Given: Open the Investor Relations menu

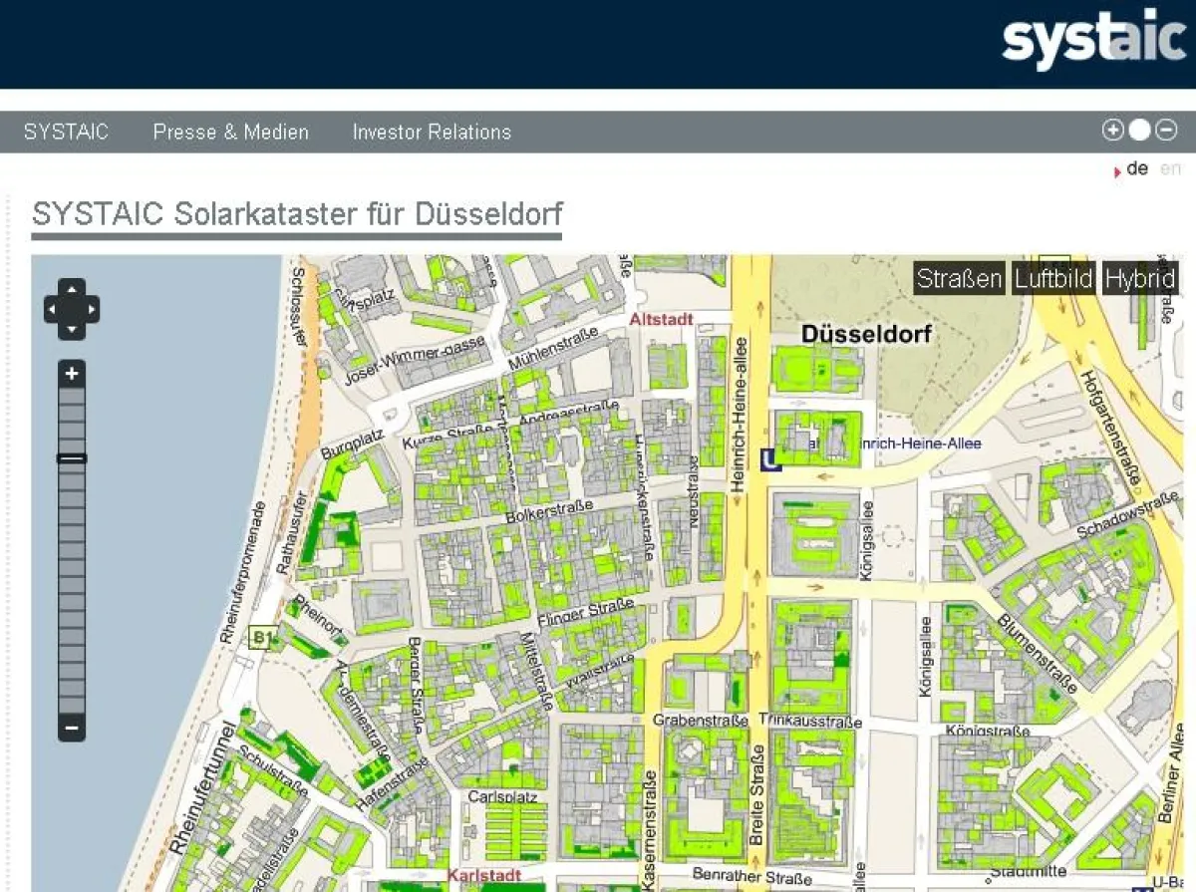Looking at the screenshot, I should click(x=431, y=132).
